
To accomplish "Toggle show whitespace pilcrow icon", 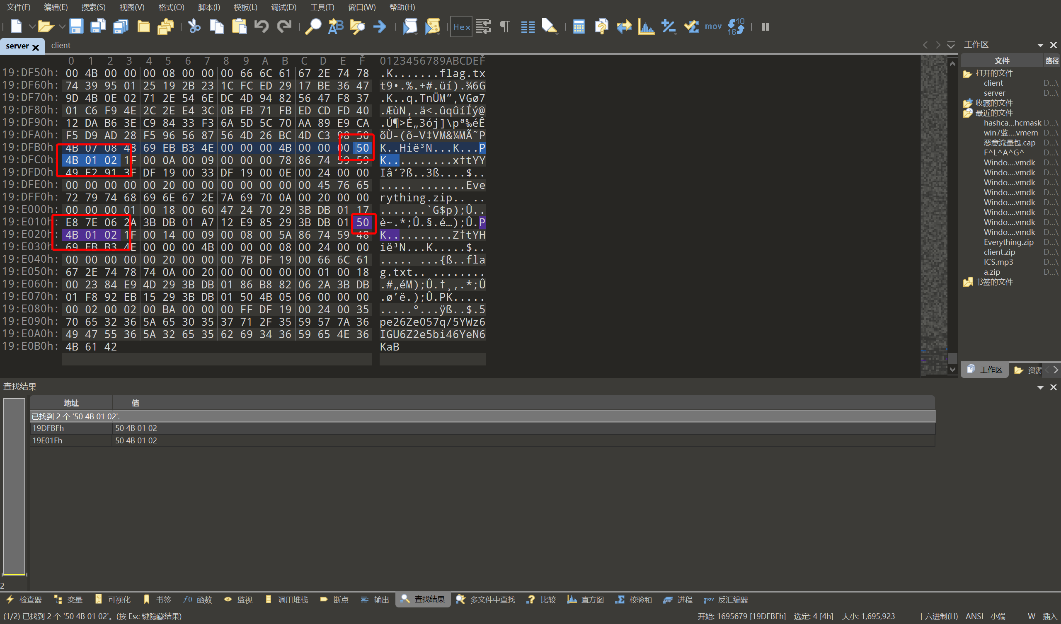I will (504, 27).
